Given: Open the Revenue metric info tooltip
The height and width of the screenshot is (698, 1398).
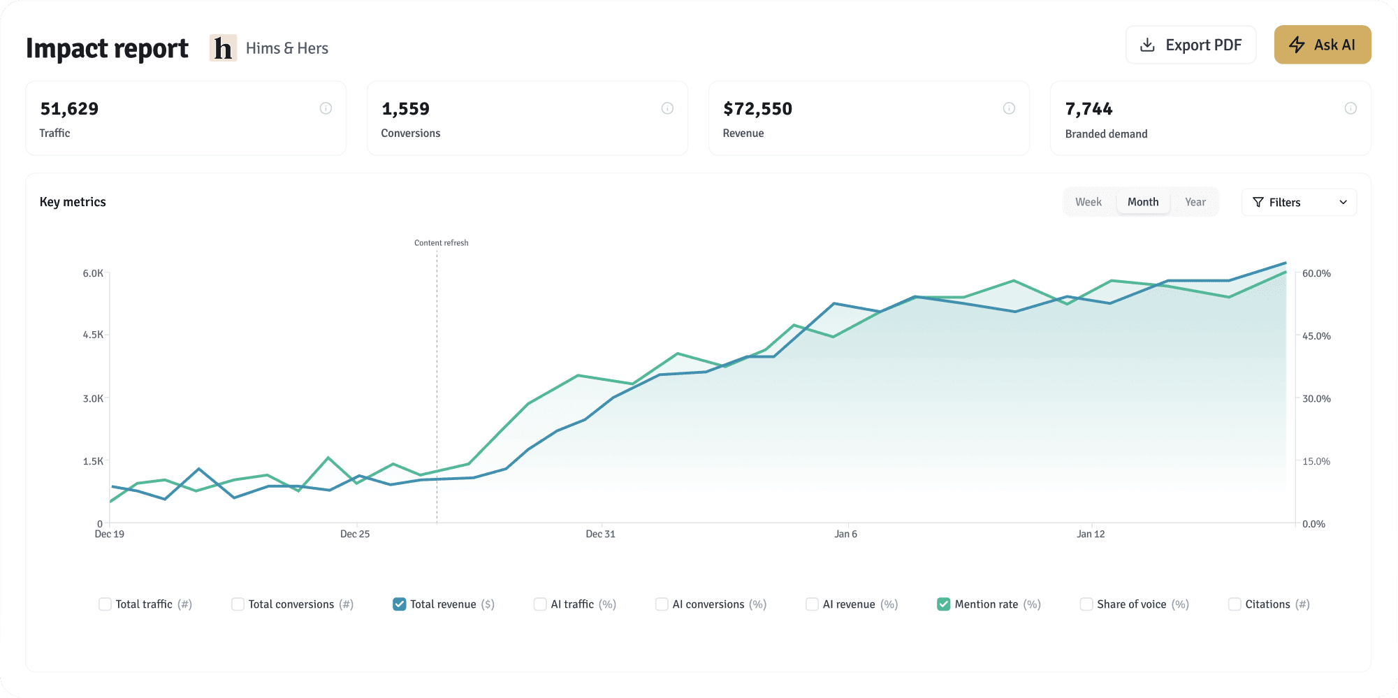Looking at the screenshot, I should click(1008, 108).
